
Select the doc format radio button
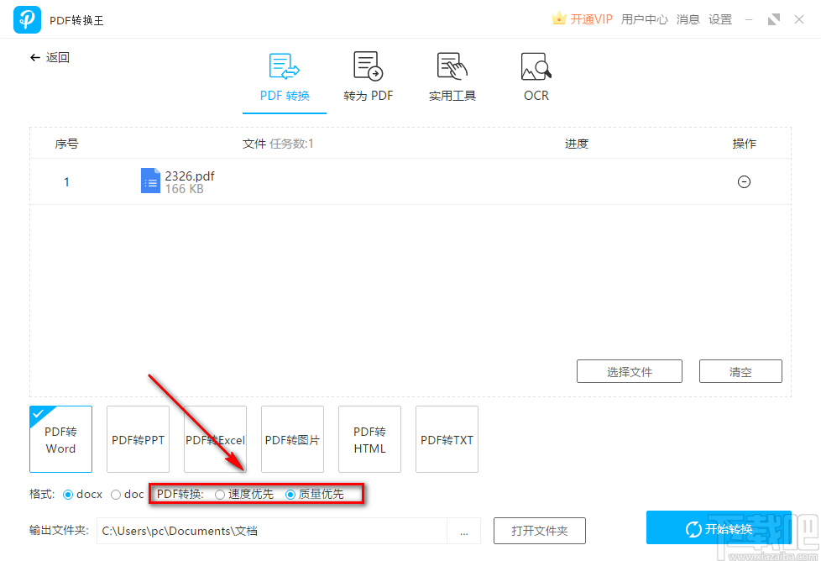pos(115,495)
